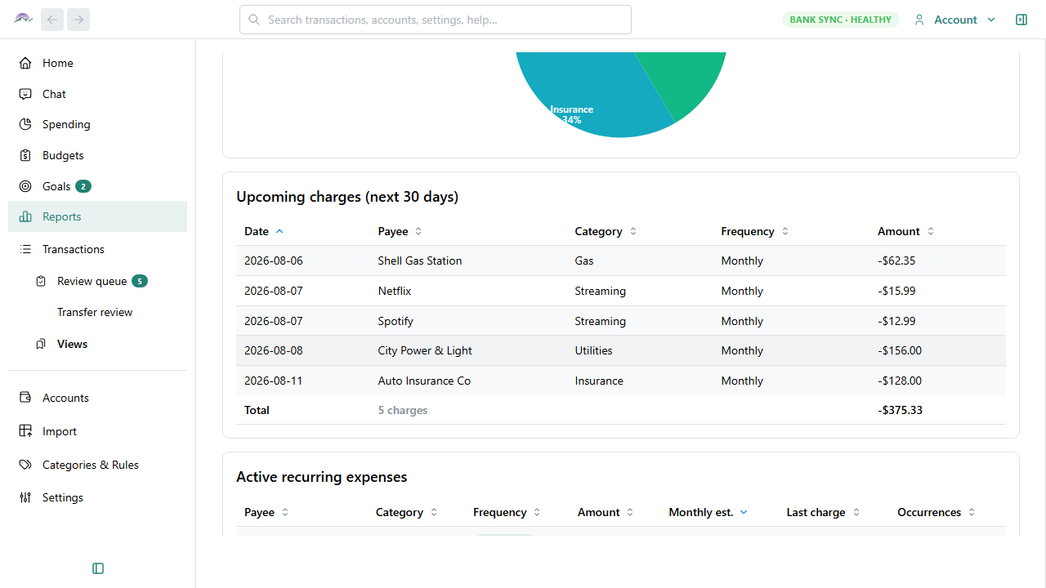Open the Import page
This screenshot has width=1046, height=588.
click(97, 431)
